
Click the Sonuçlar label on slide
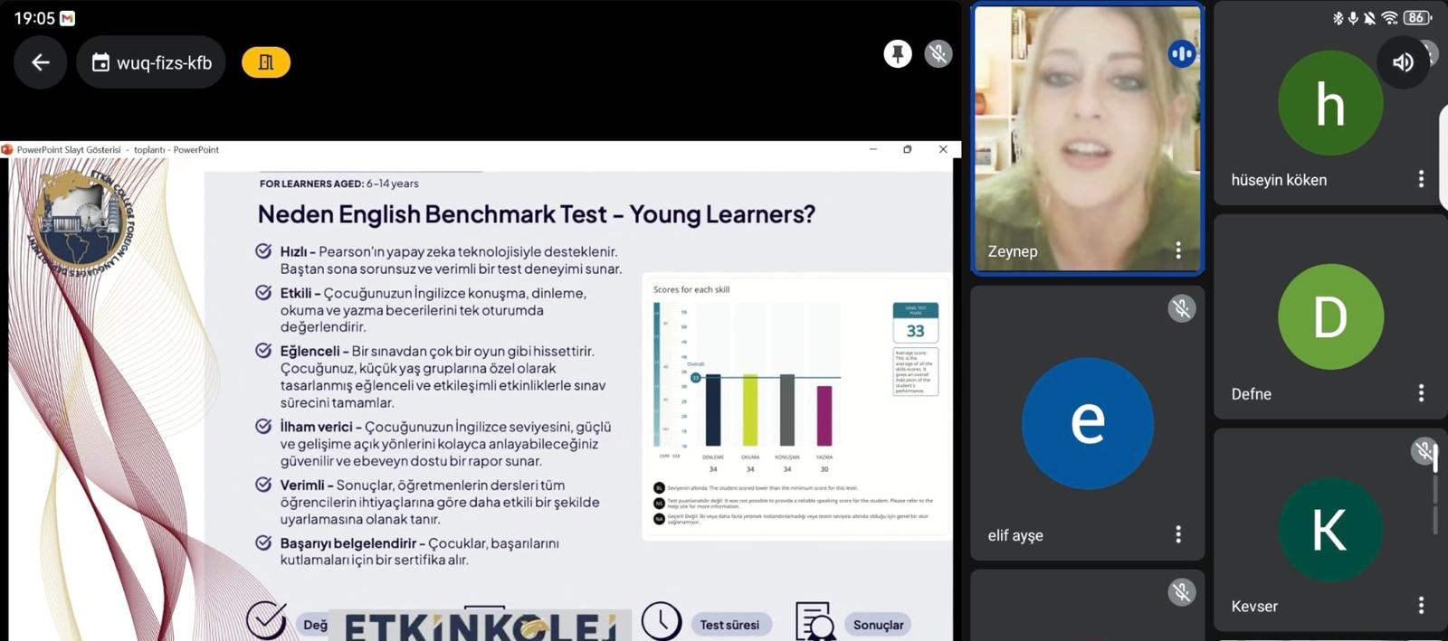[x=878, y=625]
